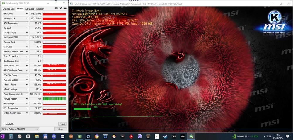Enable the Log to file checkbox
Image resolution: width=293 pixels, height=140 pixels.
4,124
